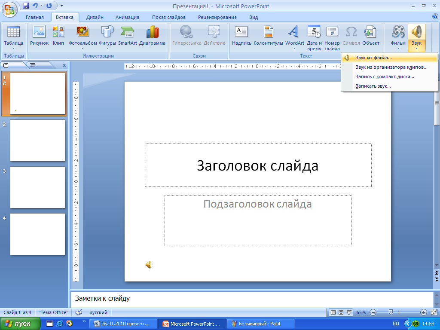This screenshot has width=440, height=330.
Task: Switch to slide sorter view
Action: [341, 312]
